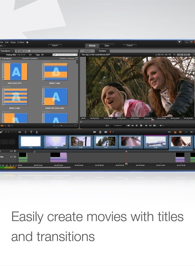Screen dimensions: 195x266
Task: Open the E-Store menu
Action: coord(21,42)
